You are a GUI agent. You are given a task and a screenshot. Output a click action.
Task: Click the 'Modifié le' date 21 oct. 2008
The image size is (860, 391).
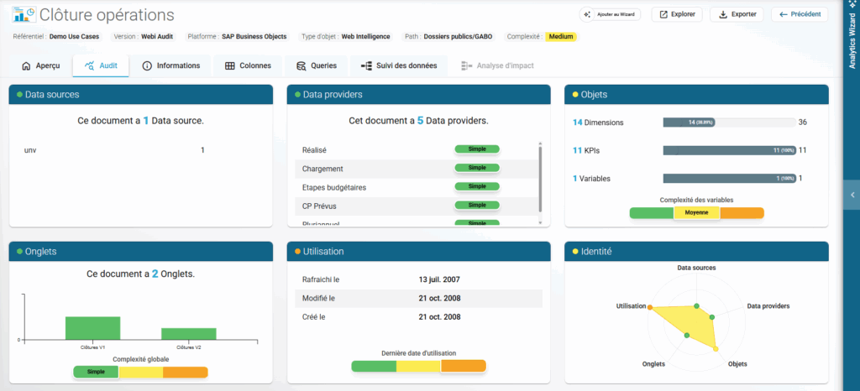[x=439, y=299]
